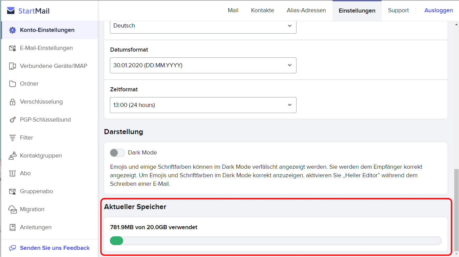Click Senden Sie uns Feedback link

[55, 248]
